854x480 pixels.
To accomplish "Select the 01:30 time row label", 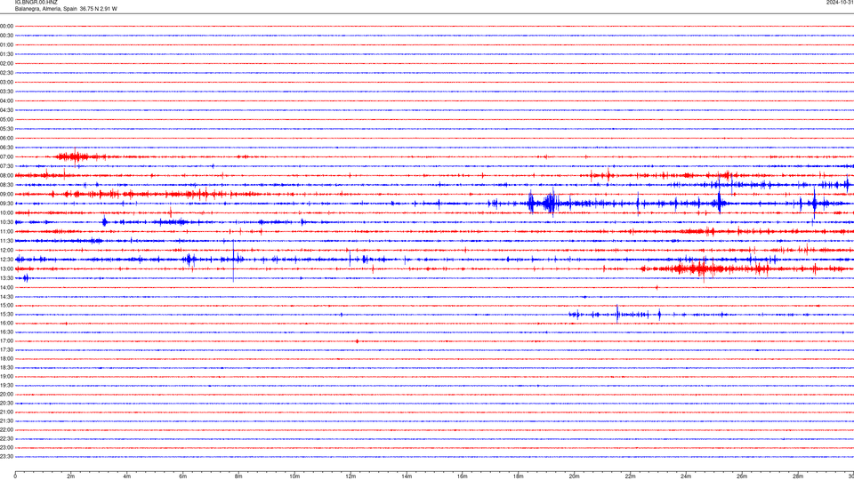I will tap(6, 54).
